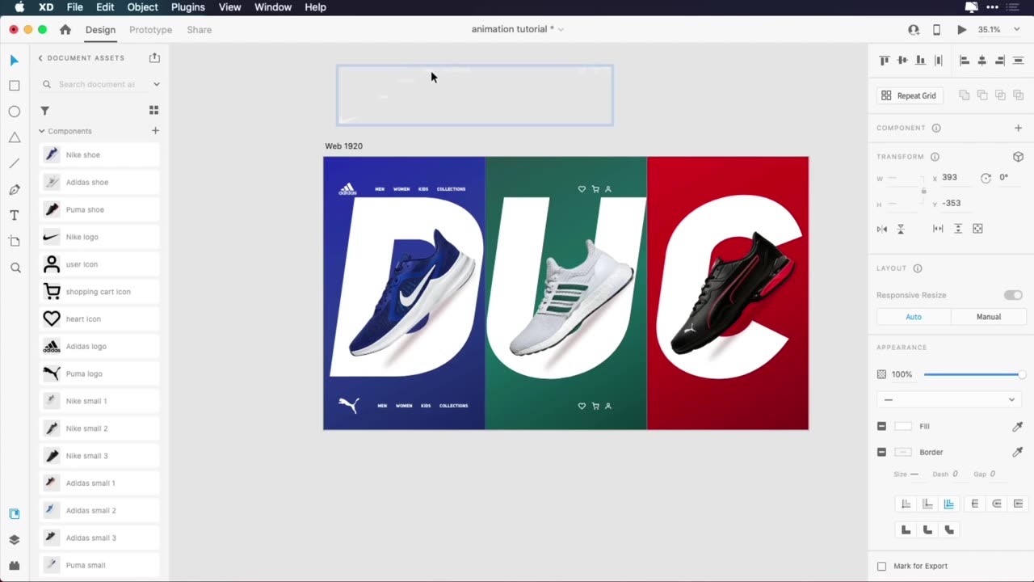Flip selection vertically
The image size is (1034, 582).
pyautogui.click(x=901, y=229)
